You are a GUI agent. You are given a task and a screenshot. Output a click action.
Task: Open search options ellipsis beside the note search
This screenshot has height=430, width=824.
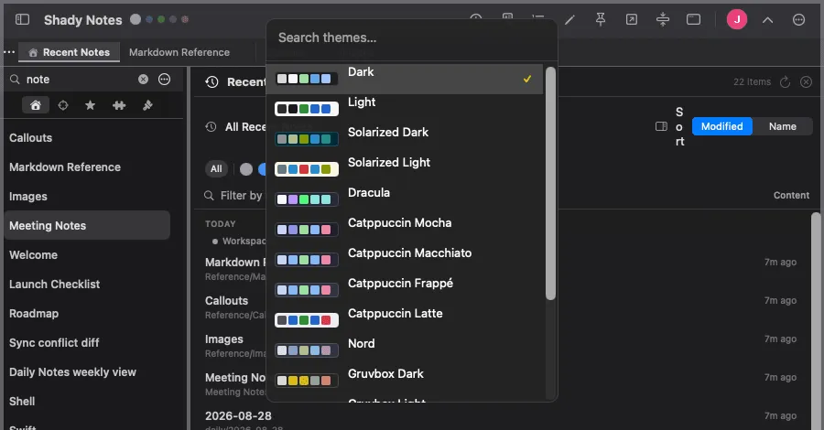coord(165,80)
